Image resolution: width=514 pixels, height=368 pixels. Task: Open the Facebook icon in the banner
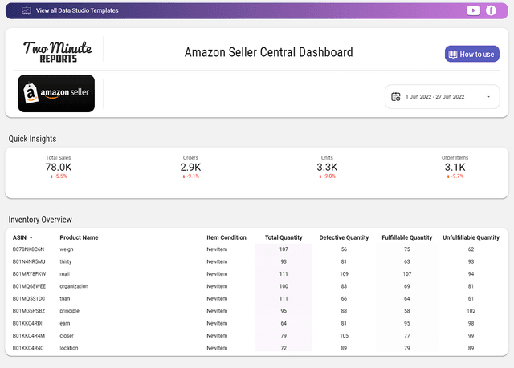click(x=491, y=10)
